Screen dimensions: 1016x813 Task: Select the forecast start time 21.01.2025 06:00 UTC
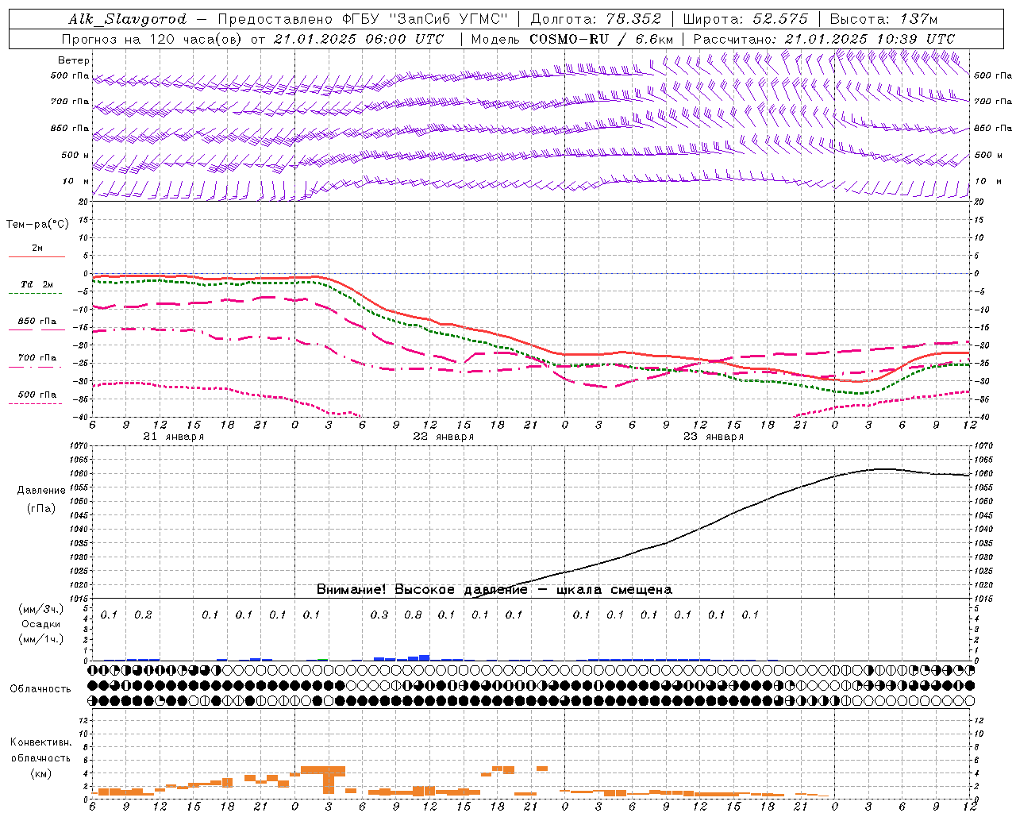coord(359,39)
